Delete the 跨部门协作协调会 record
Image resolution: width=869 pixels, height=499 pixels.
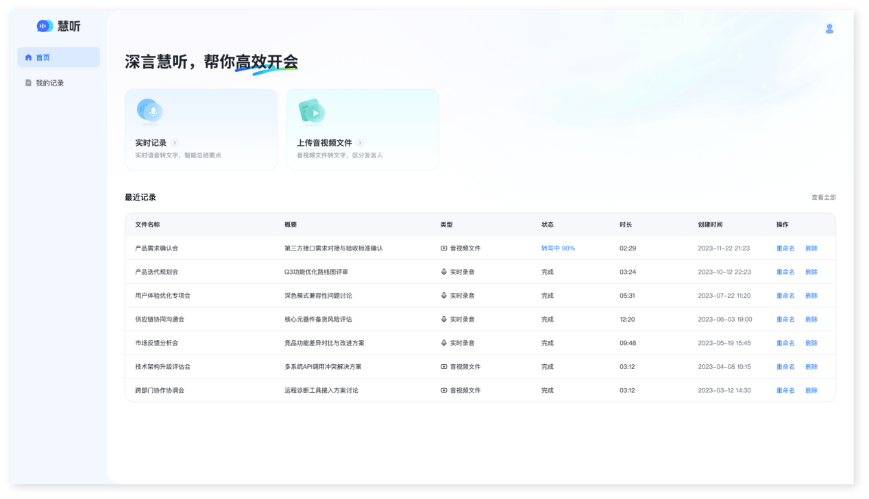[811, 390]
